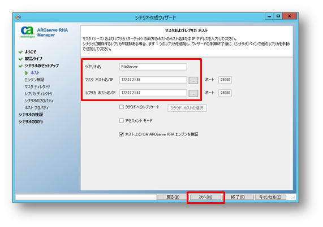Browse for the replica host with ... button
Image resolution: width=323 pixels, height=227 pixels.
coord(193,93)
